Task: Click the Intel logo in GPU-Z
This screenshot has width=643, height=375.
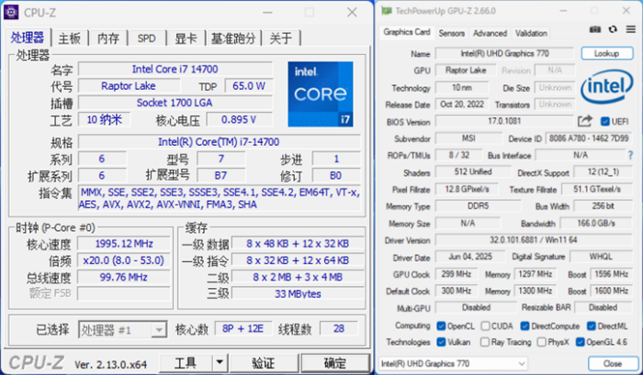Action: pos(607,86)
